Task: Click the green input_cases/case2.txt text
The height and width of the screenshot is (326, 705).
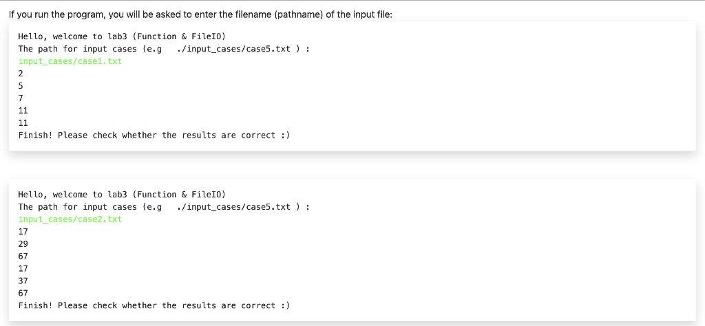Action: point(70,219)
